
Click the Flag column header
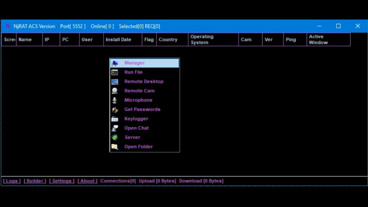(149, 40)
